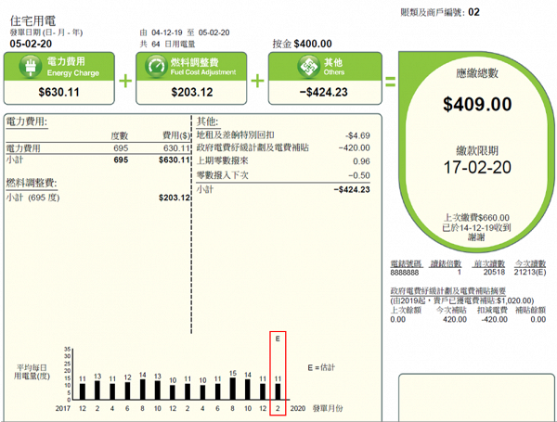Click the 發單月份 axis label
Image resolution: width=557 pixels, height=422 pixels.
tap(328, 408)
